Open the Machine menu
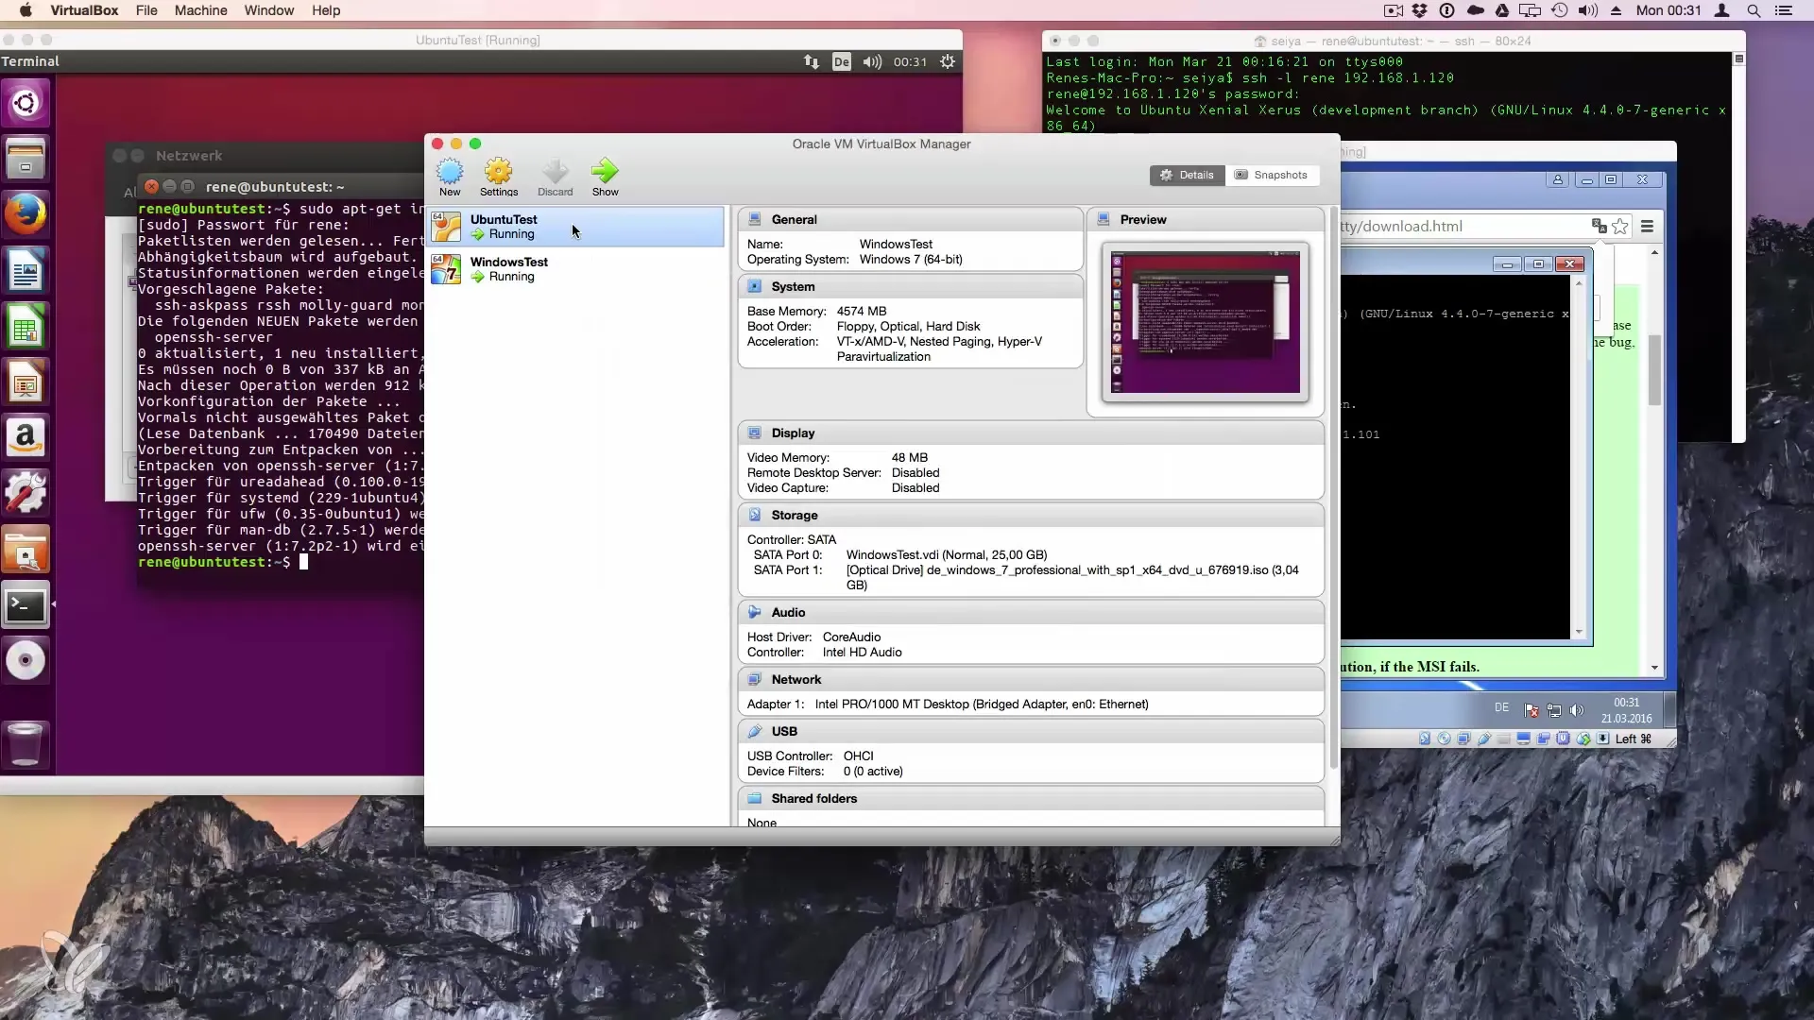The image size is (1814, 1020). pos(200,10)
